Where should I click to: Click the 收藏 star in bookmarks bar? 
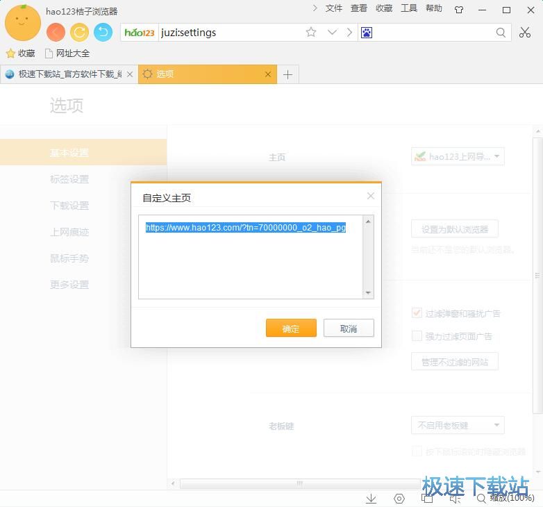20,53
